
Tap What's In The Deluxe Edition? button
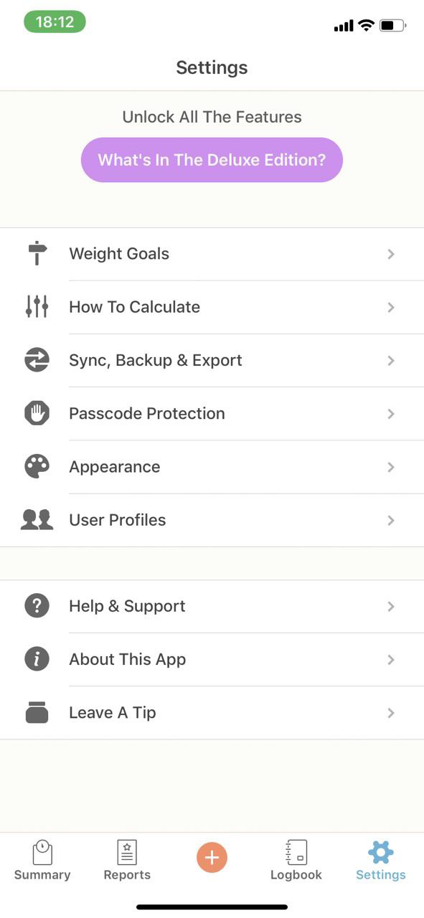(x=212, y=160)
